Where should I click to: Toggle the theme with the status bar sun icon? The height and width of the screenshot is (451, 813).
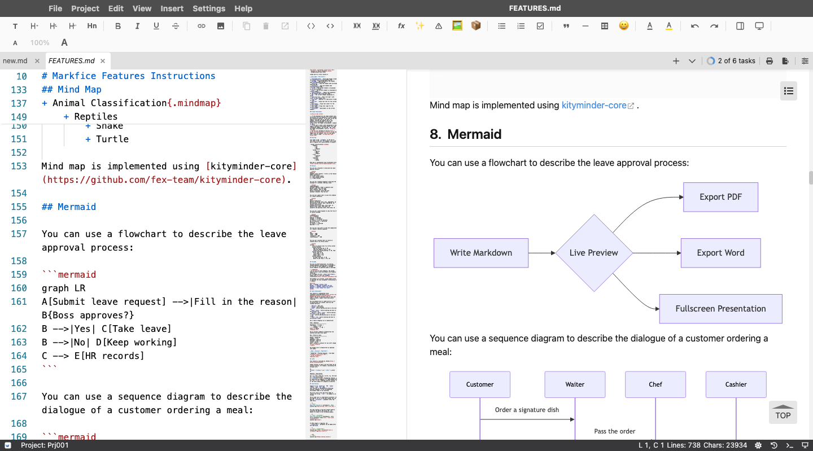click(758, 445)
